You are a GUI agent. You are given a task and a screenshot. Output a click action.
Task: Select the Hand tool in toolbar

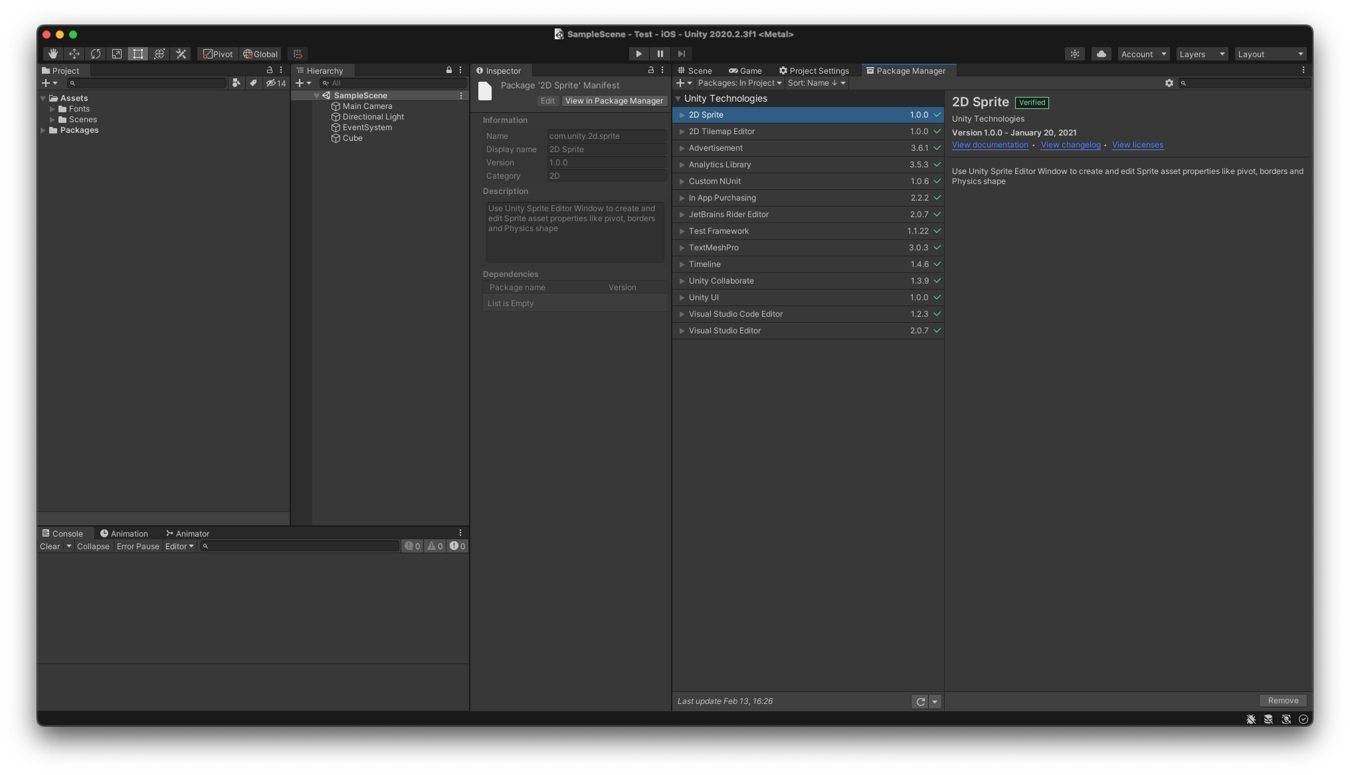(53, 54)
